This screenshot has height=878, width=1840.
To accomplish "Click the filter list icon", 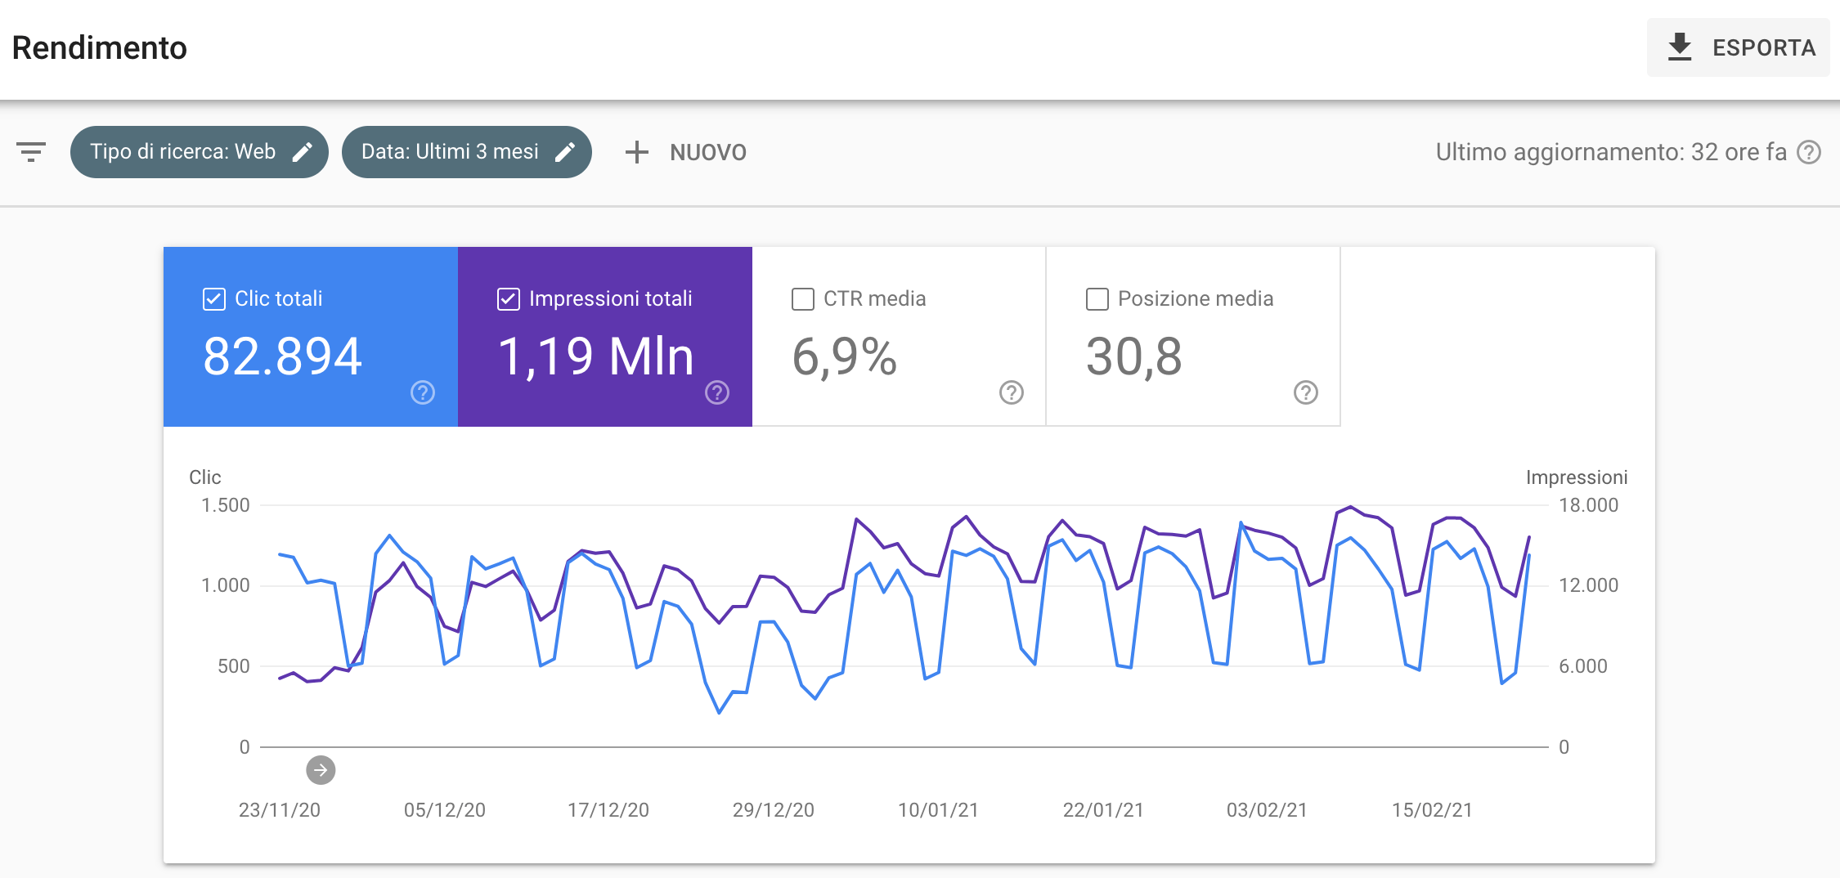I will (x=31, y=152).
